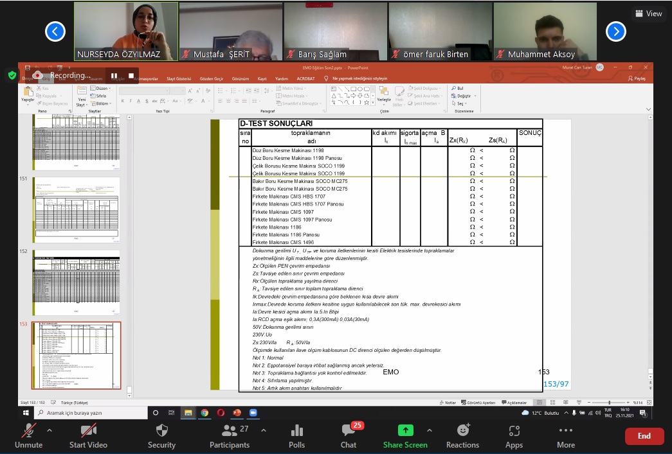This screenshot has width=672, height=454.
Task: Open Opera browser from the taskbar
Action: click(x=221, y=413)
